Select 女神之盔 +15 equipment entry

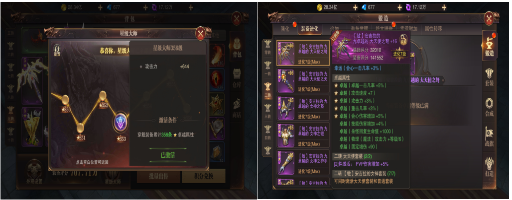[x=303, y=108]
